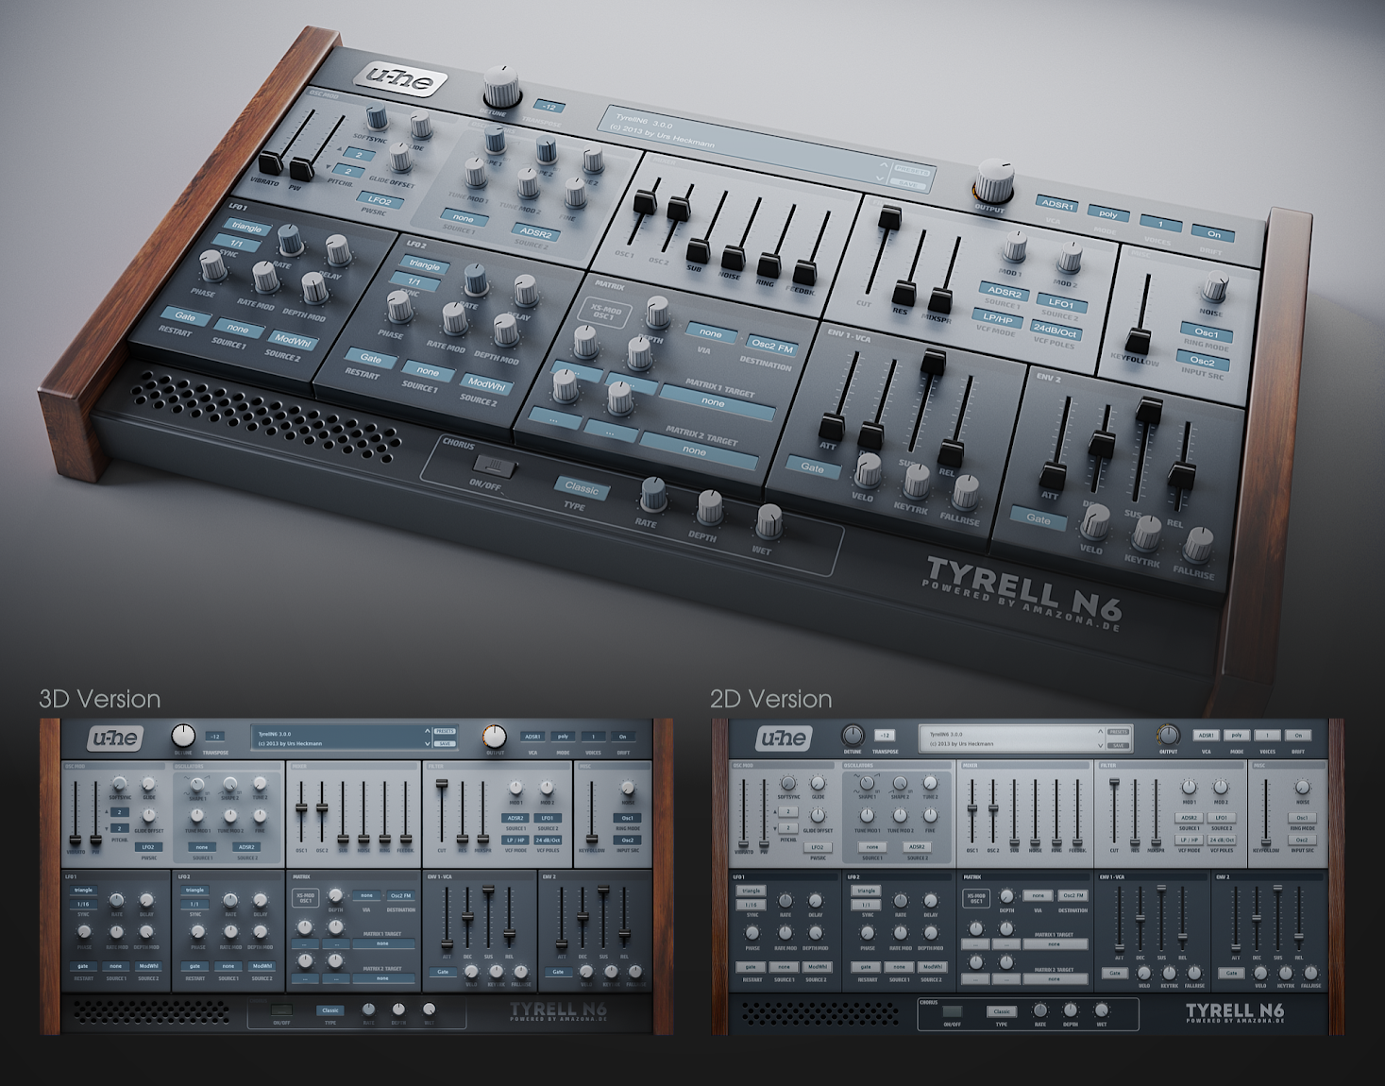Click the Detune knob on the large render

502,88
